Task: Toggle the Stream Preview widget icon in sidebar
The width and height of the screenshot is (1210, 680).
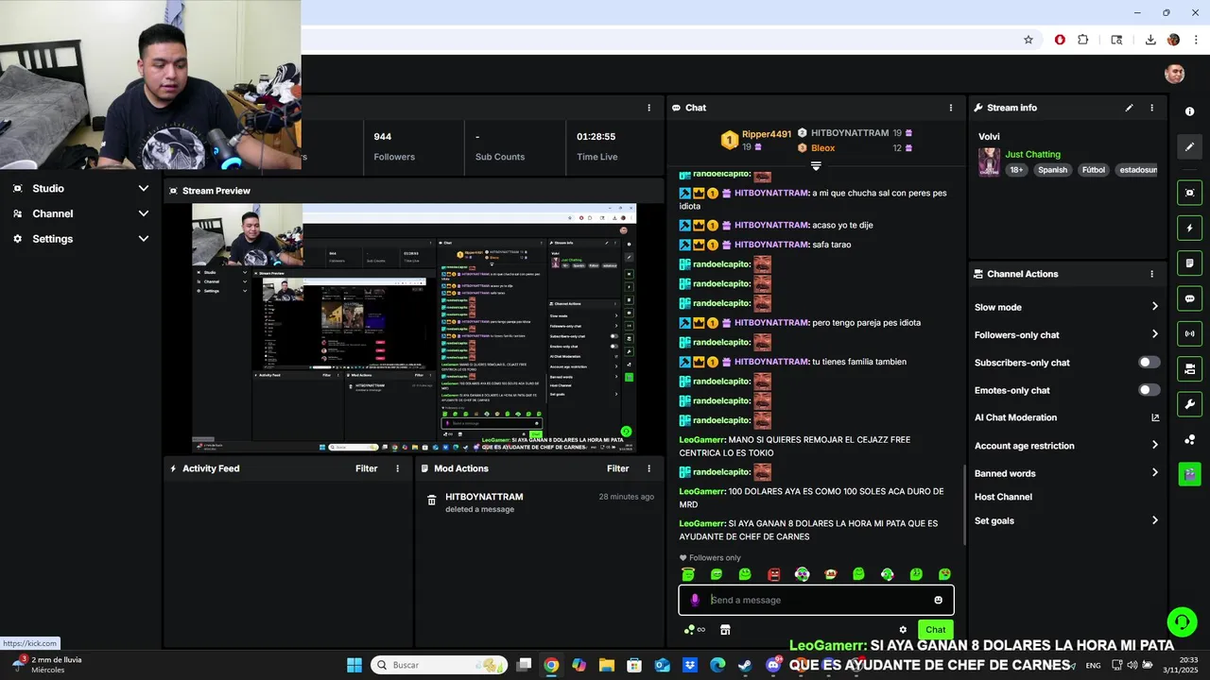Action: [1189, 193]
